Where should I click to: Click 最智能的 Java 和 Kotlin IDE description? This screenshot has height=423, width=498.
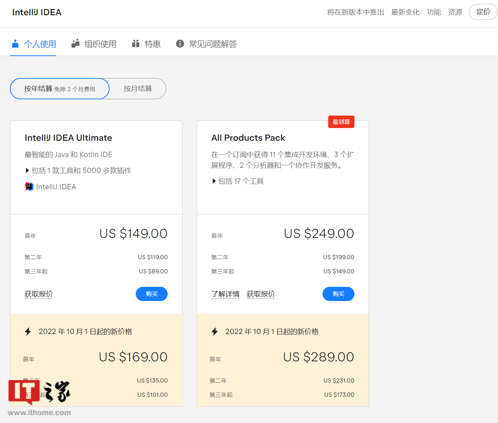68,155
